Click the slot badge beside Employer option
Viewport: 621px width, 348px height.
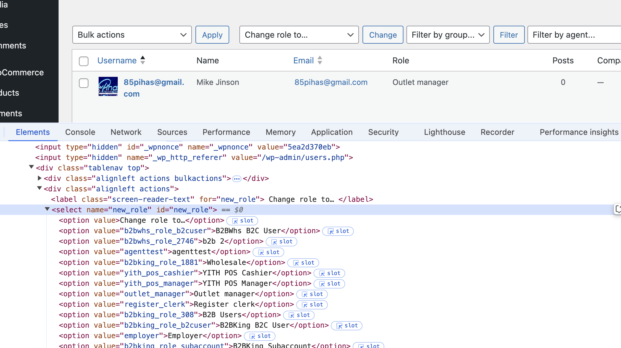(260, 336)
